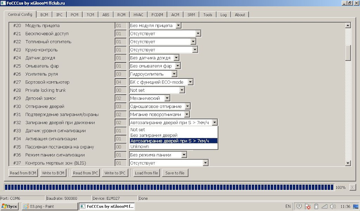This screenshot has height=211, width=360.
Task: Expand dropdown for #24 Датчик дождя
Action: point(176,58)
